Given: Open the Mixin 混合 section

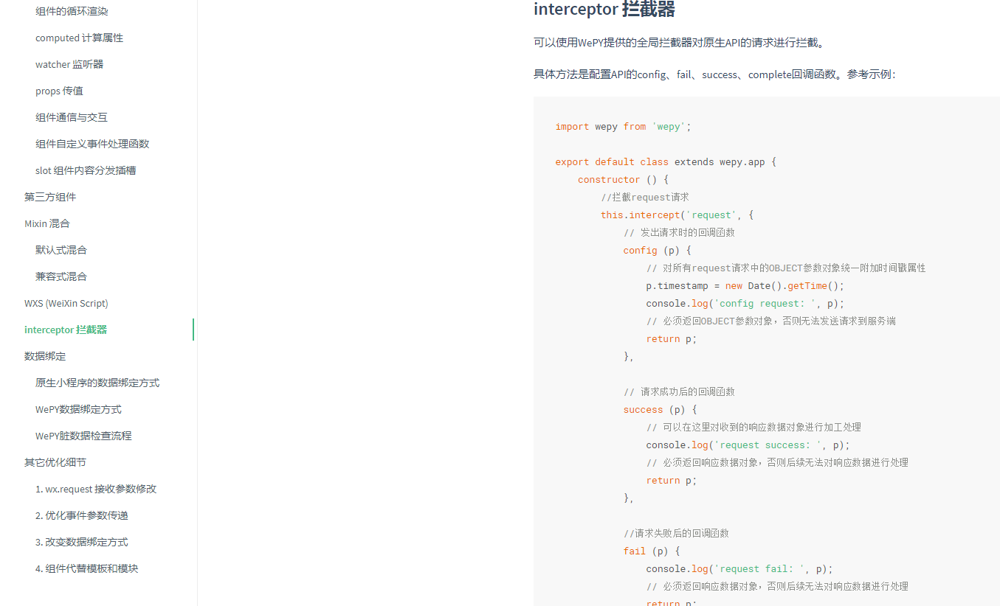Looking at the screenshot, I should click(46, 223).
